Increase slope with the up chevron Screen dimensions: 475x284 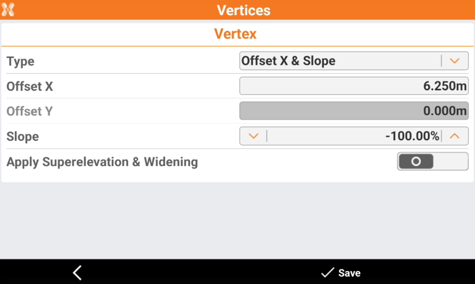click(x=454, y=136)
